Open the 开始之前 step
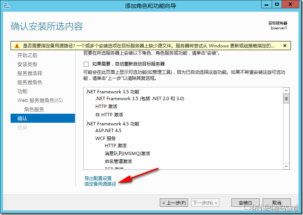 27,55
